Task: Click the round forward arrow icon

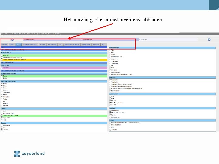Action: [x=209, y=39]
